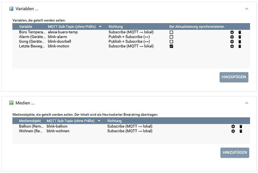This screenshot has height=173, width=258.
Task: Click the Variablen chart icon
Action: (x=11, y=9)
